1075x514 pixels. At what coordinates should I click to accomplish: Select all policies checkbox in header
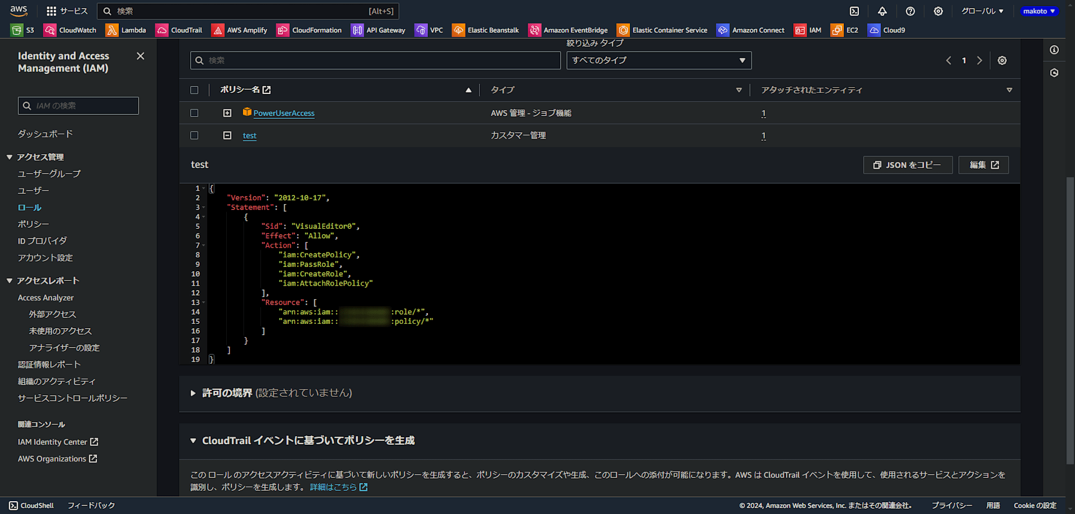194,90
